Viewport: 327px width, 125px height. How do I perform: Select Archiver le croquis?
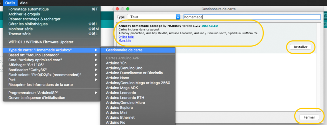click(51, 14)
